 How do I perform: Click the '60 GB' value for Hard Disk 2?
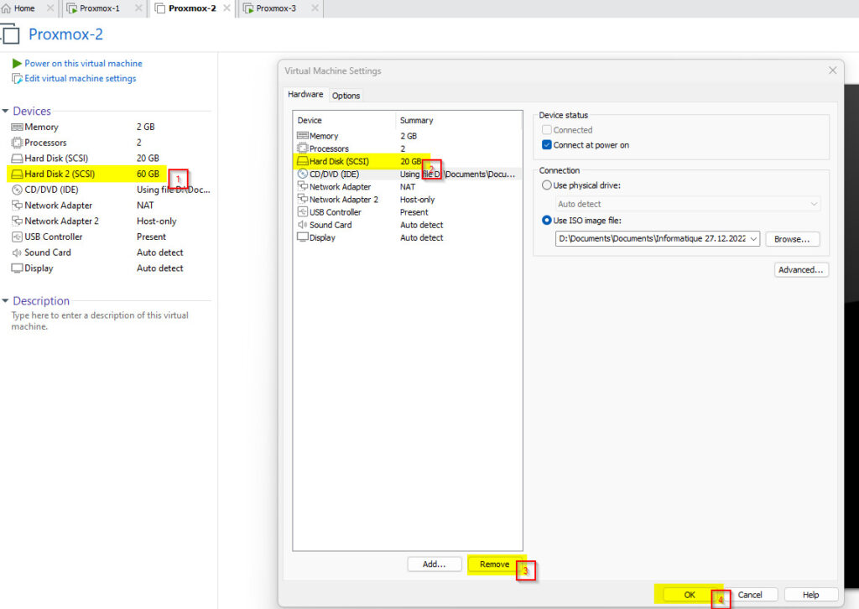point(148,174)
